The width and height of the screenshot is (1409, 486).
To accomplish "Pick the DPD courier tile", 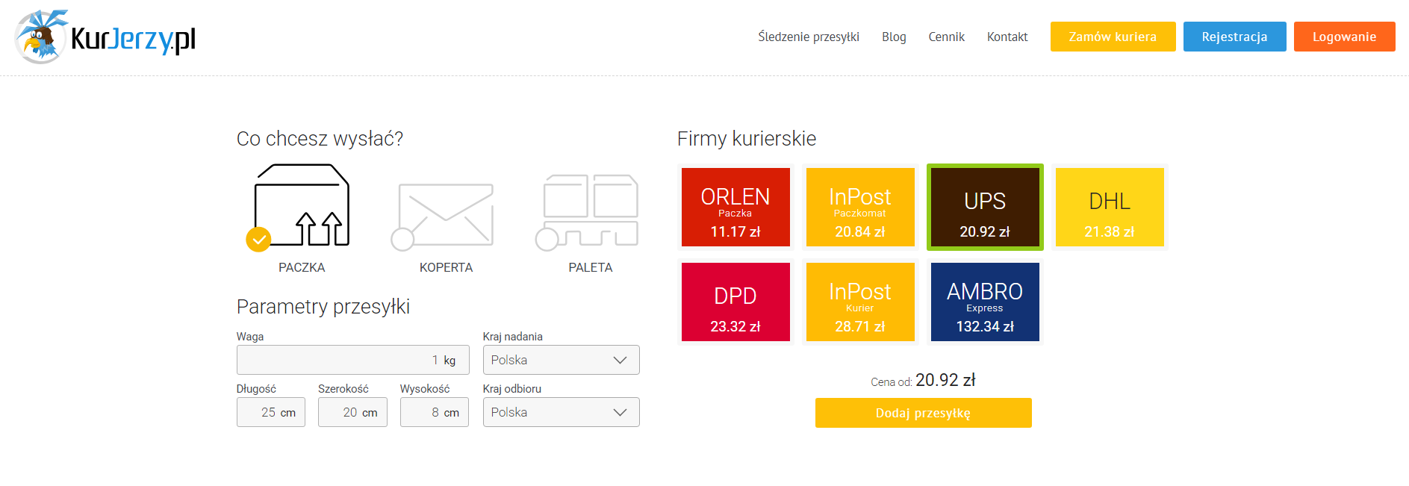I will click(735, 302).
